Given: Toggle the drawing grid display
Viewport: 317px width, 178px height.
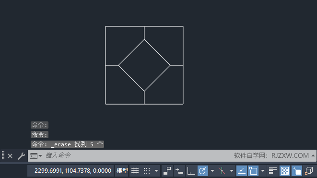Looking at the screenshot, I should point(135,171).
